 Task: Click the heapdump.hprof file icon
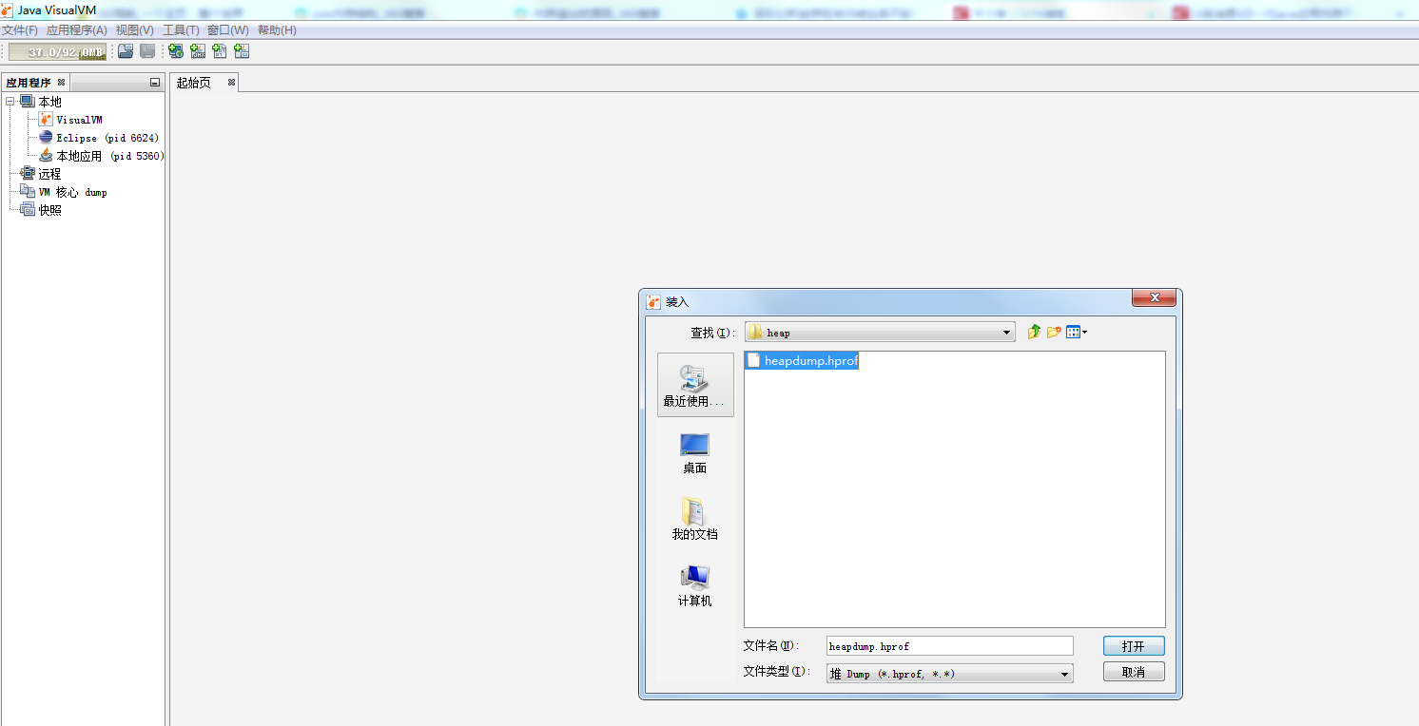tap(753, 360)
